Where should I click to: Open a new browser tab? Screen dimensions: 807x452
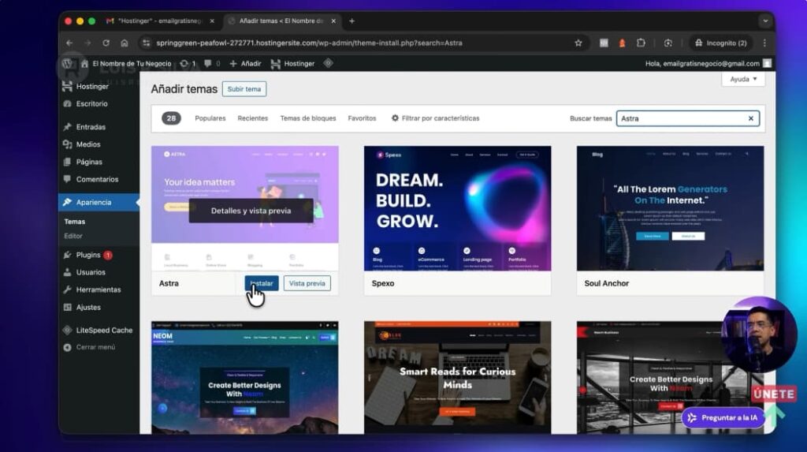(352, 21)
